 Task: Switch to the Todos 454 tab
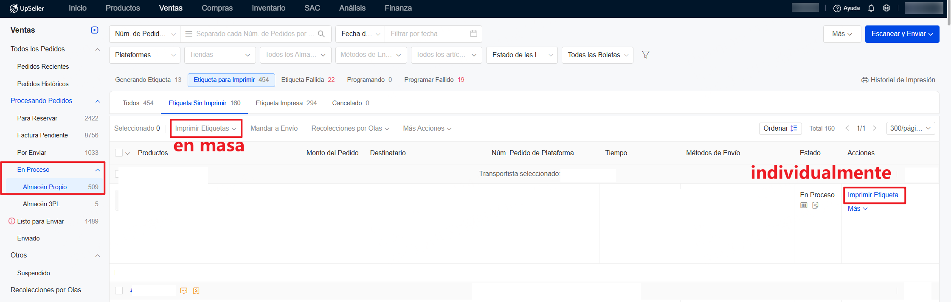138,103
